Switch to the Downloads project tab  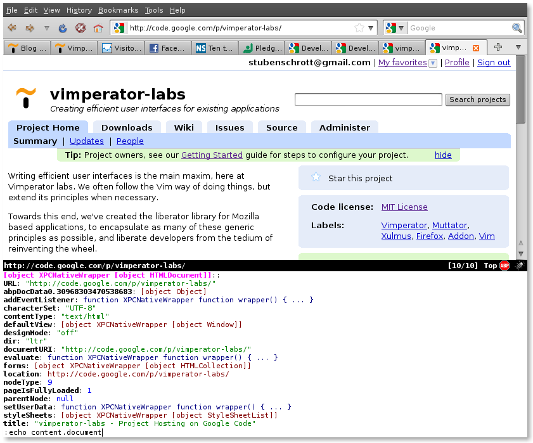127,127
